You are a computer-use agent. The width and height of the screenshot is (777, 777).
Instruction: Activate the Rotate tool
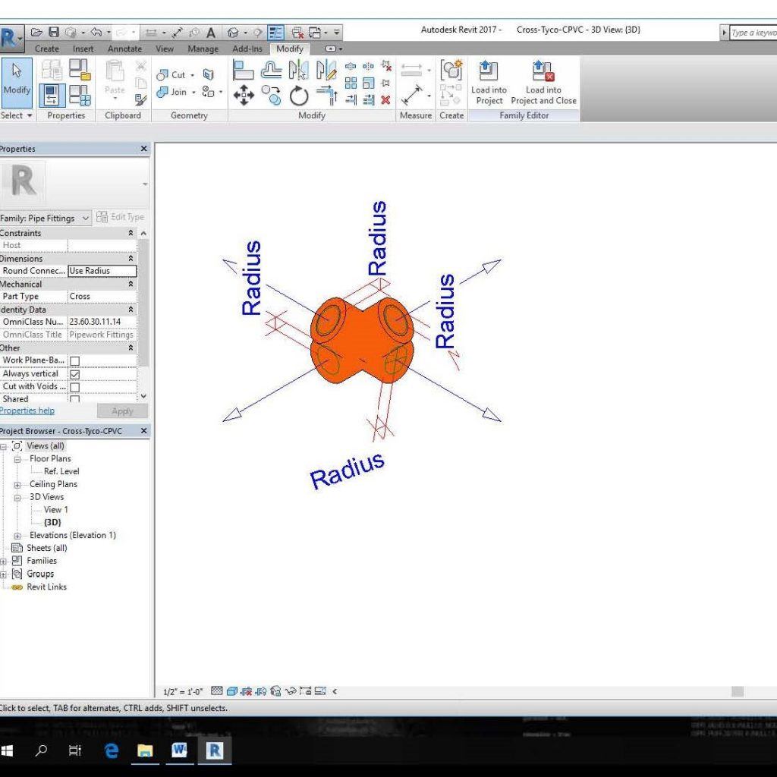300,96
